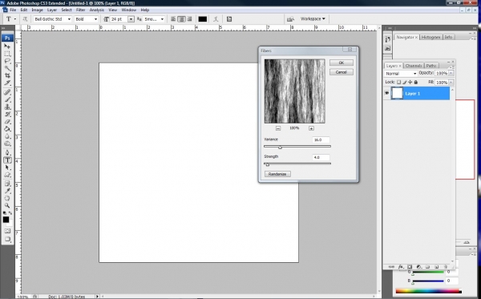
Task: Select the Zoom tool
Action: 7,206
